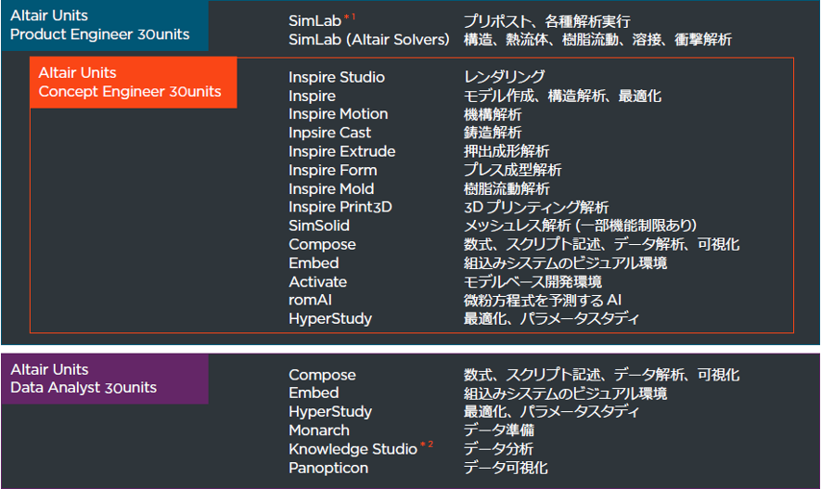Click 'モデル作成、構造解析、最適化' description
This screenshot has width=821, height=489.
point(562,96)
